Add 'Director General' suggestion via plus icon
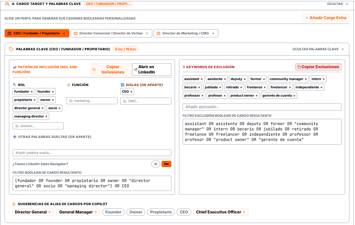 [x=50, y=212]
